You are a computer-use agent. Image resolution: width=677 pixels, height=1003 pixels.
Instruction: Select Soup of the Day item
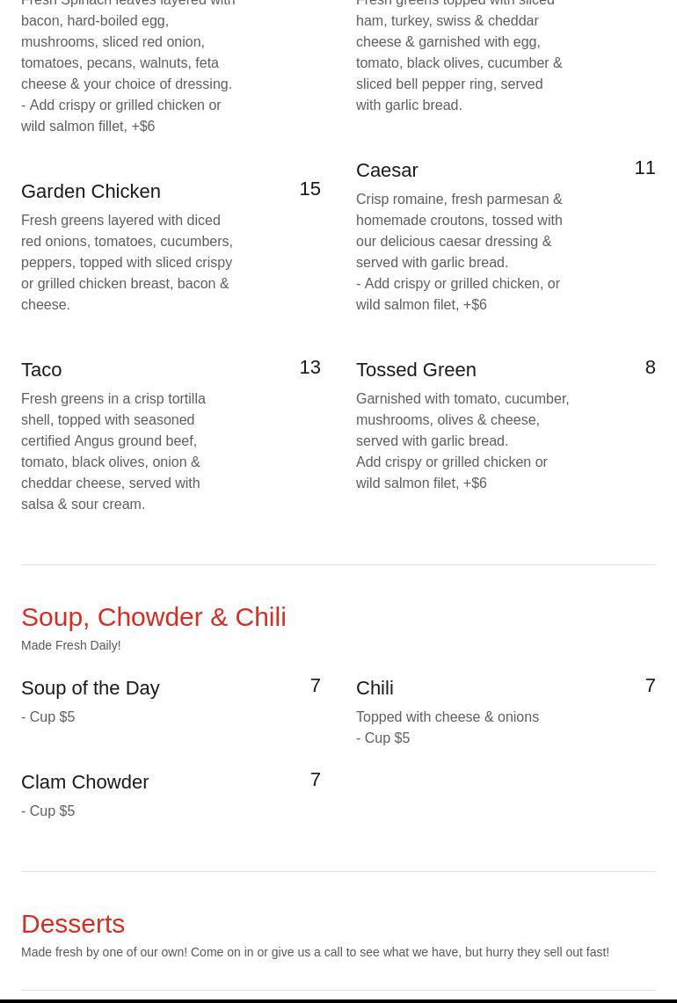click(x=91, y=687)
